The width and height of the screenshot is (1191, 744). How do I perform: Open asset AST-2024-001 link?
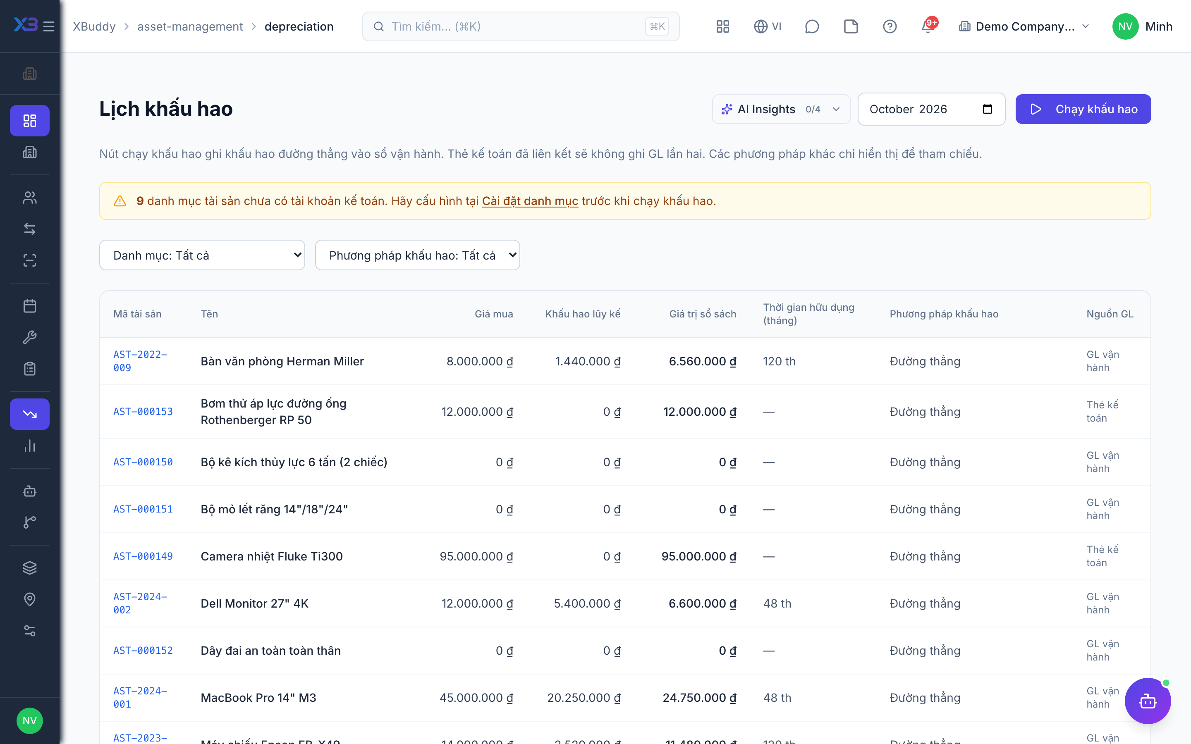point(140,697)
